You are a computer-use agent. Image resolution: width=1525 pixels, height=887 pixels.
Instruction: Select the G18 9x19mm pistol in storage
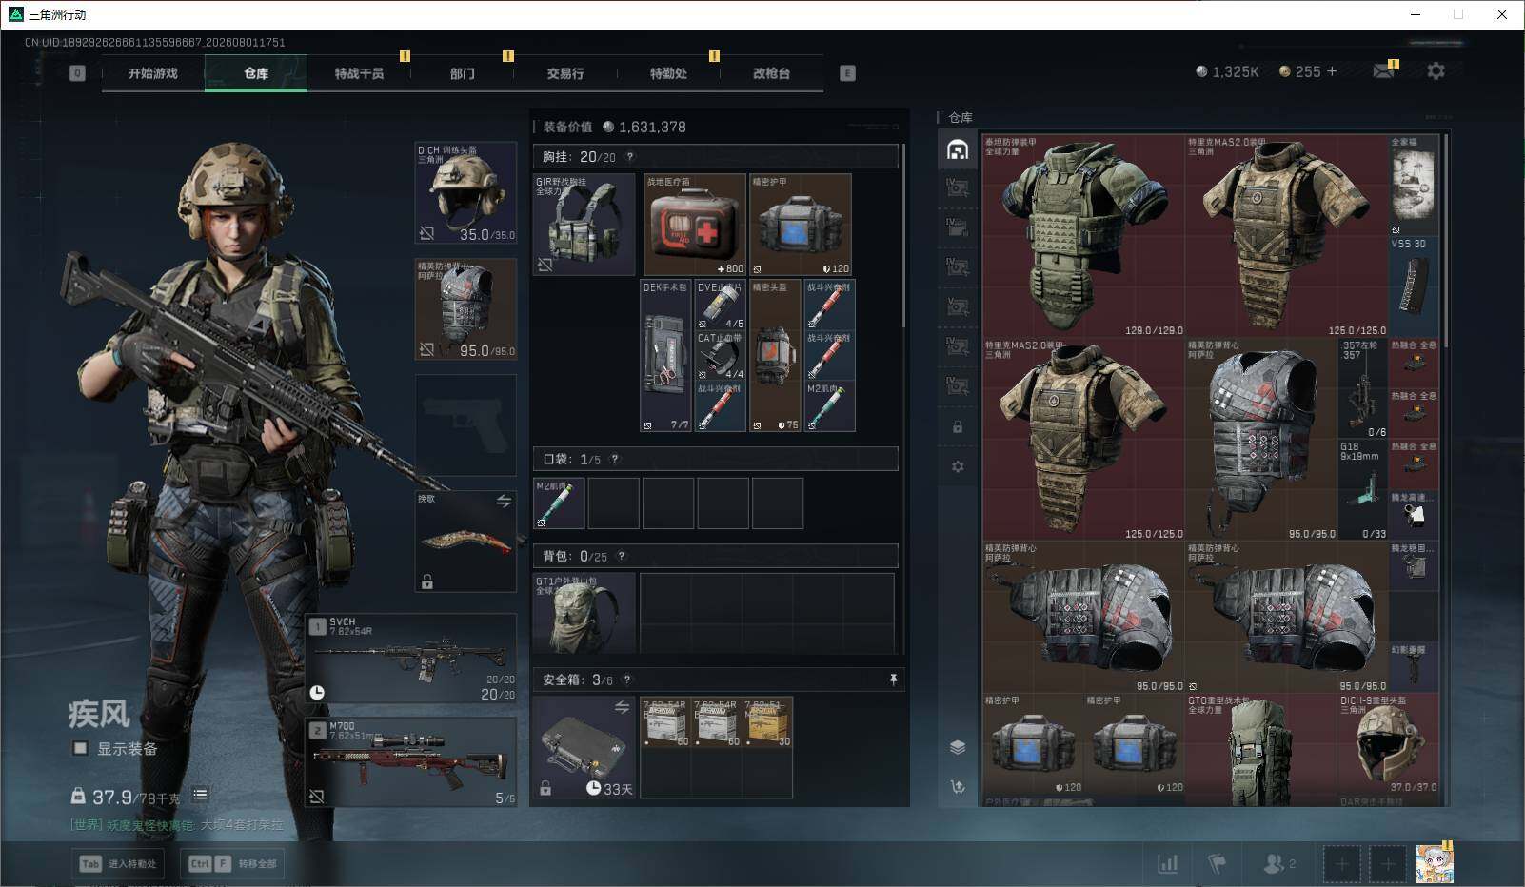[1363, 490]
